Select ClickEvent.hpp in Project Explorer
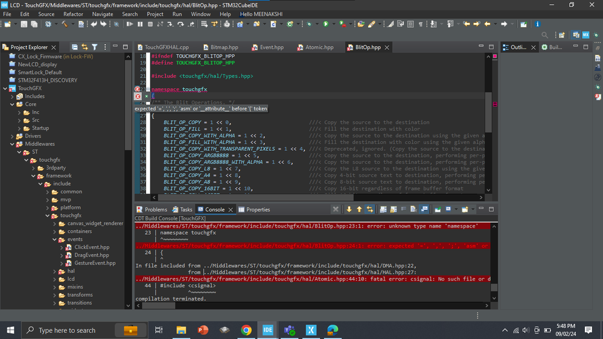The height and width of the screenshot is (339, 603). click(91, 247)
